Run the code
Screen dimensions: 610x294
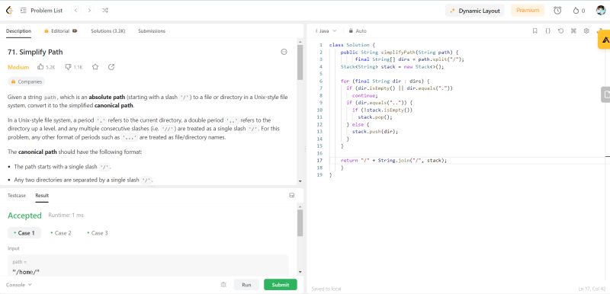click(246, 285)
